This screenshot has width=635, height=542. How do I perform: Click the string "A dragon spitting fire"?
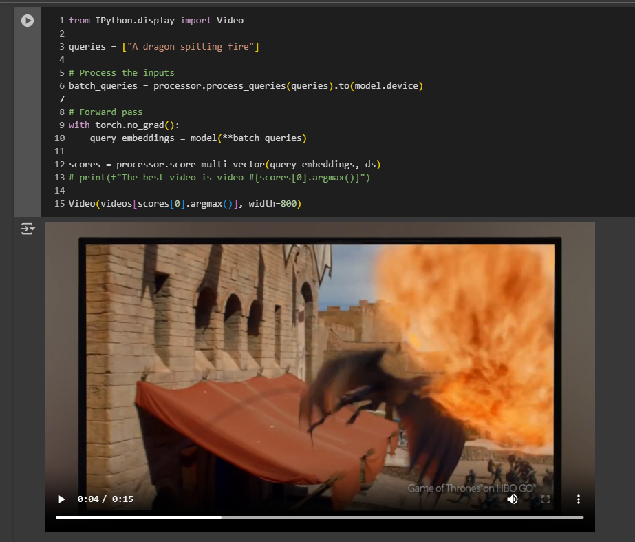pos(191,47)
